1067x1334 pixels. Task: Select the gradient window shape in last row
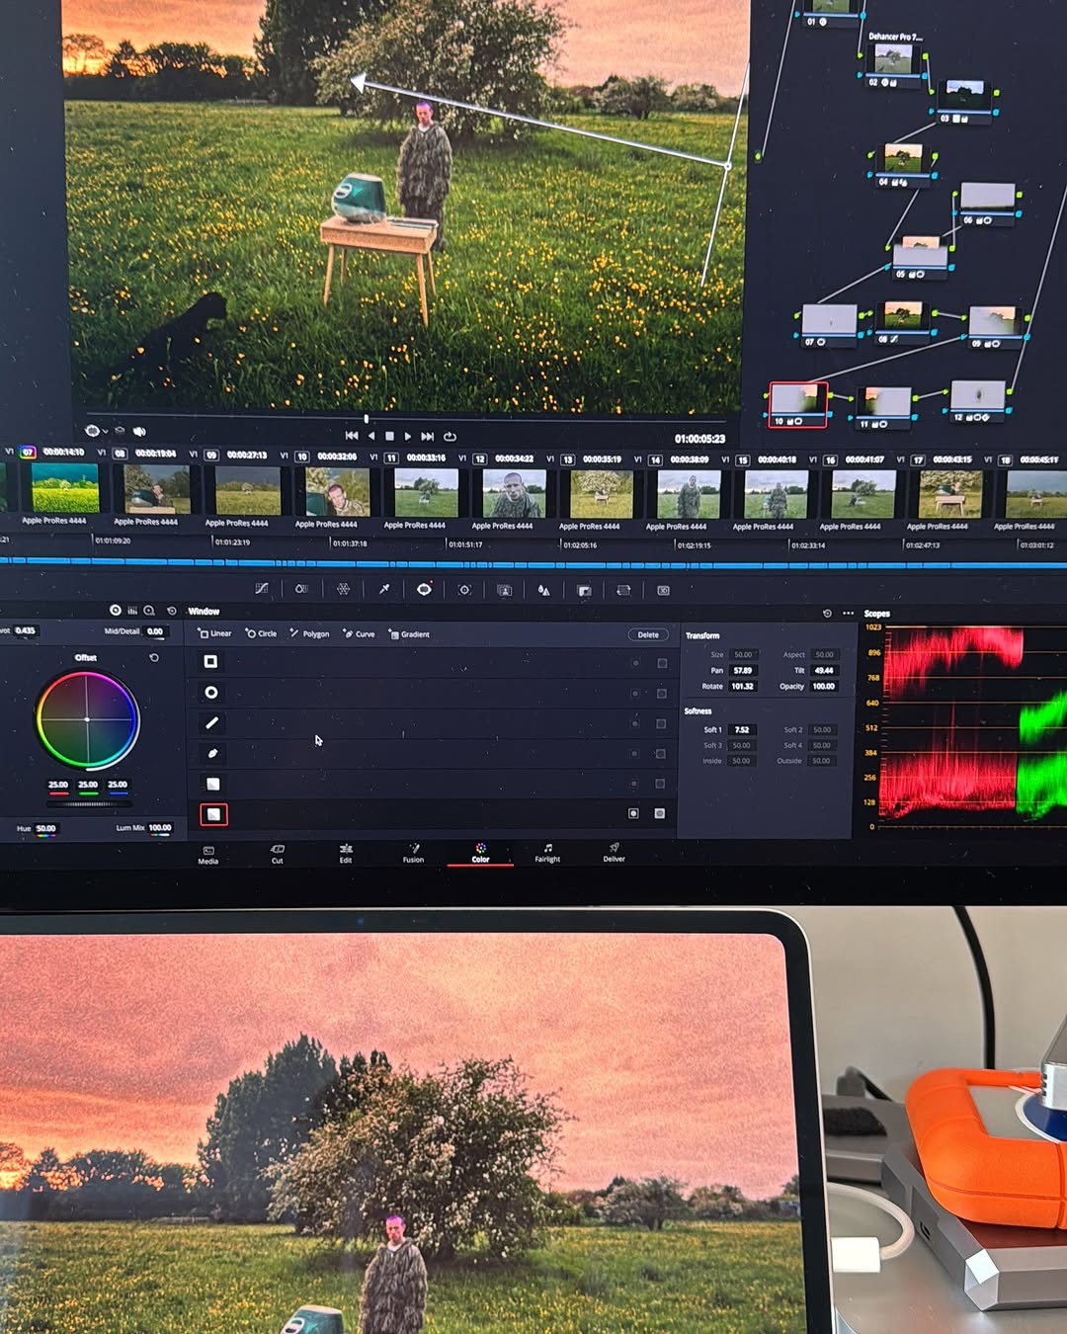point(213,814)
